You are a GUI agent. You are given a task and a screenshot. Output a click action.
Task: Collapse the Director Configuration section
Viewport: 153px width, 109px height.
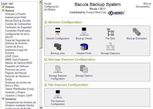(x=46, y=22)
